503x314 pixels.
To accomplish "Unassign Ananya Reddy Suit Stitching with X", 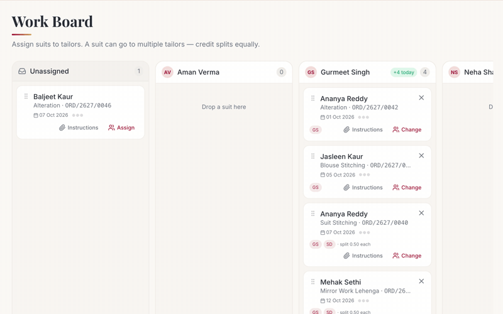I will point(421,213).
